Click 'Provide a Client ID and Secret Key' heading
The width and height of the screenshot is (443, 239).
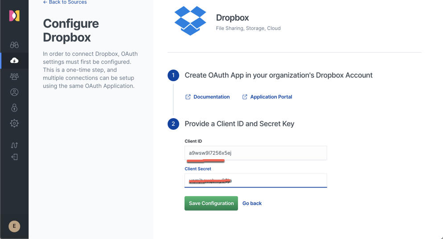pyautogui.click(x=240, y=124)
